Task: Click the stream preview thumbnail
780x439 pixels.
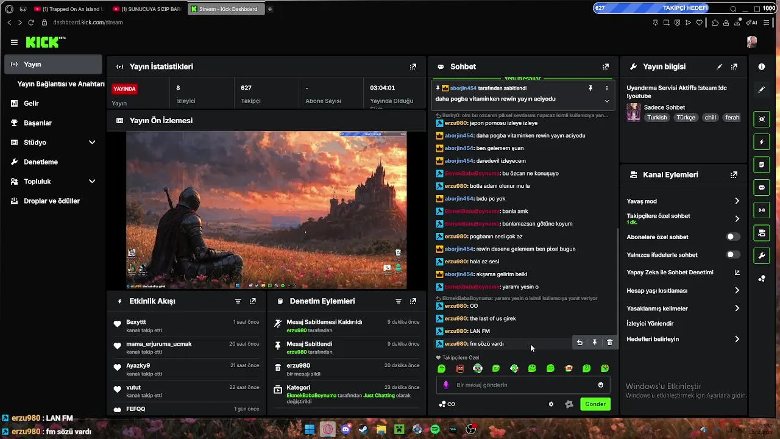Action: point(266,210)
